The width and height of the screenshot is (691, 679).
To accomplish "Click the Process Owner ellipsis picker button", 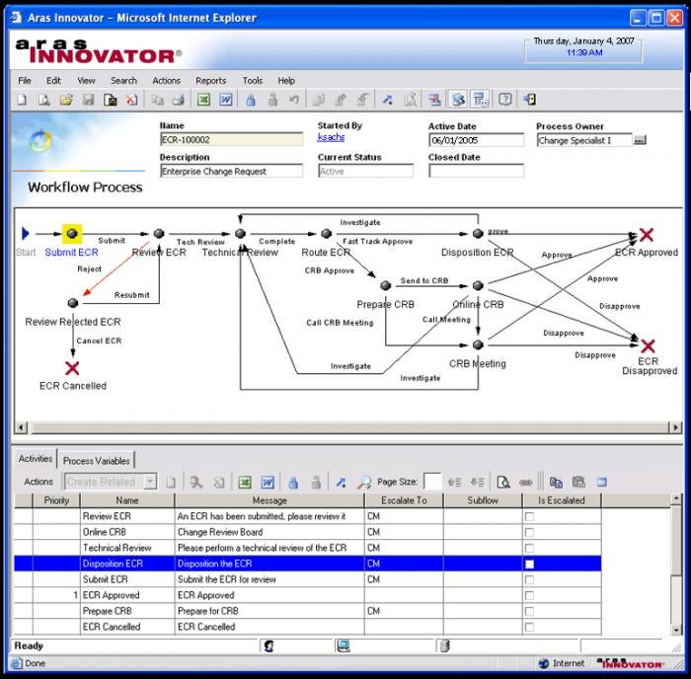I will (640, 140).
